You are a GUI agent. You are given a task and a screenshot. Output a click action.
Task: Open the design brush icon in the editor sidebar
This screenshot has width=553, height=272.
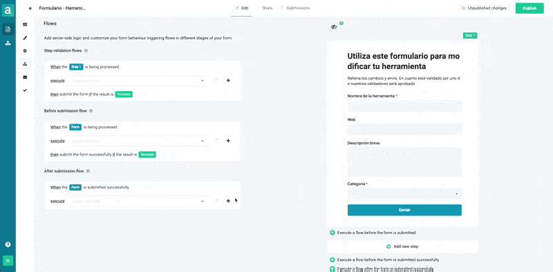tap(25, 38)
